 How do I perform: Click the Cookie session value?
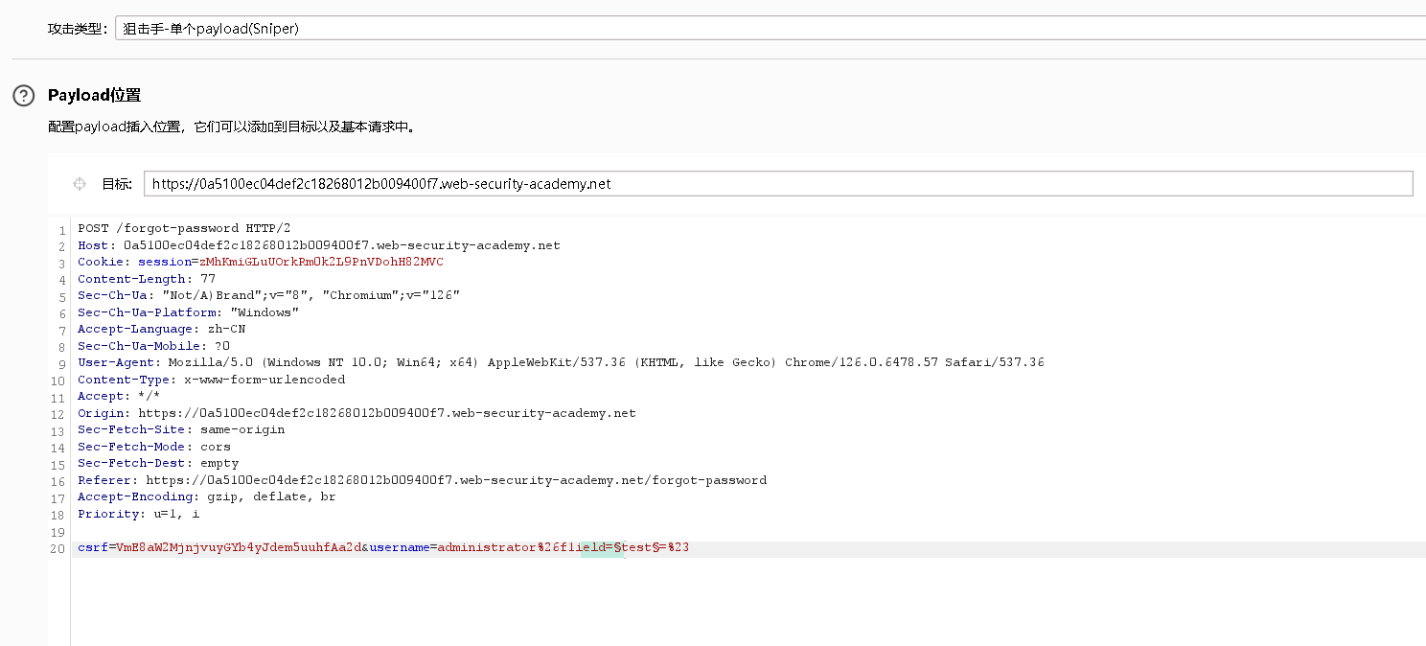point(320,262)
